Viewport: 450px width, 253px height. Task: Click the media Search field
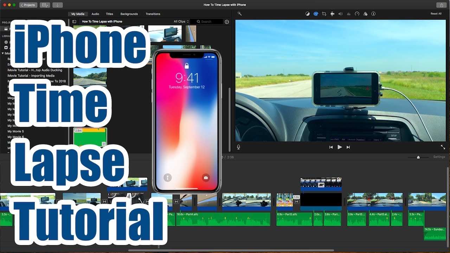pos(207,21)
